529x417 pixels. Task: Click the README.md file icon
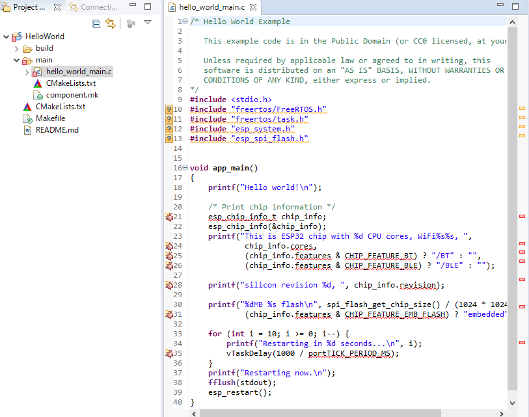[x=28, y=130]
